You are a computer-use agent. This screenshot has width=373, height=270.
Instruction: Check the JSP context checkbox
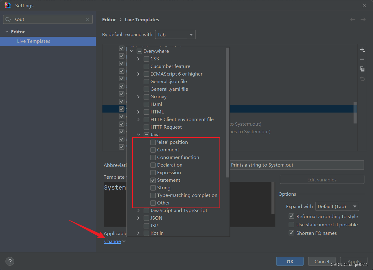(146, 226)
